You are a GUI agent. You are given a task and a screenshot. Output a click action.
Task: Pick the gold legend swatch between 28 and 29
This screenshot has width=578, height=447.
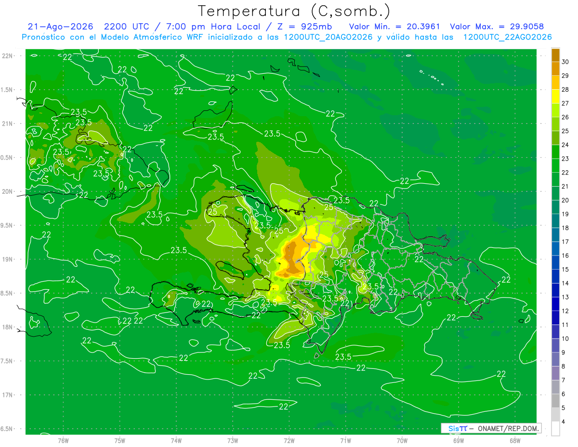point(555,82)
